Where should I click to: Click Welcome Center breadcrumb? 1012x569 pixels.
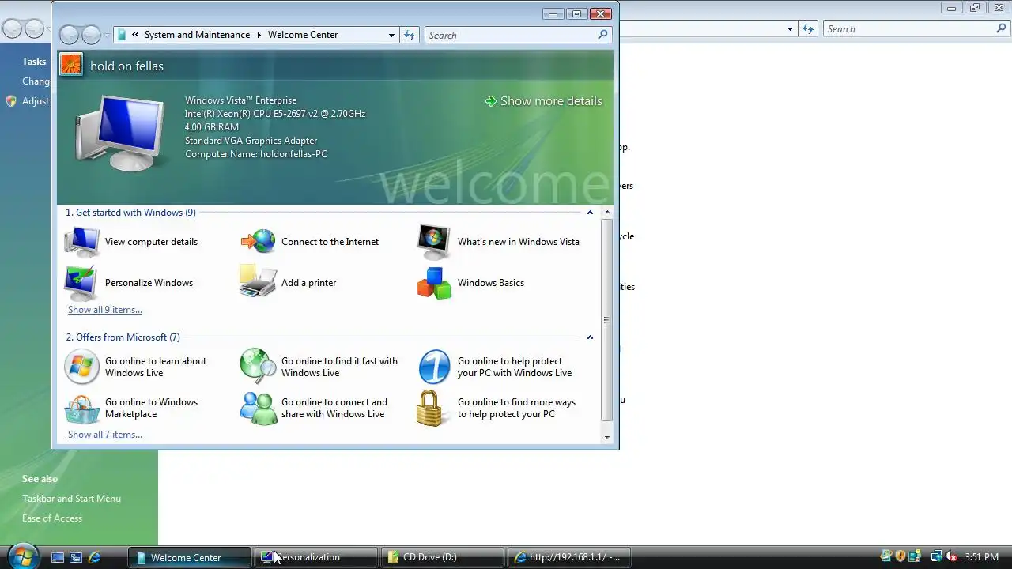303,35
